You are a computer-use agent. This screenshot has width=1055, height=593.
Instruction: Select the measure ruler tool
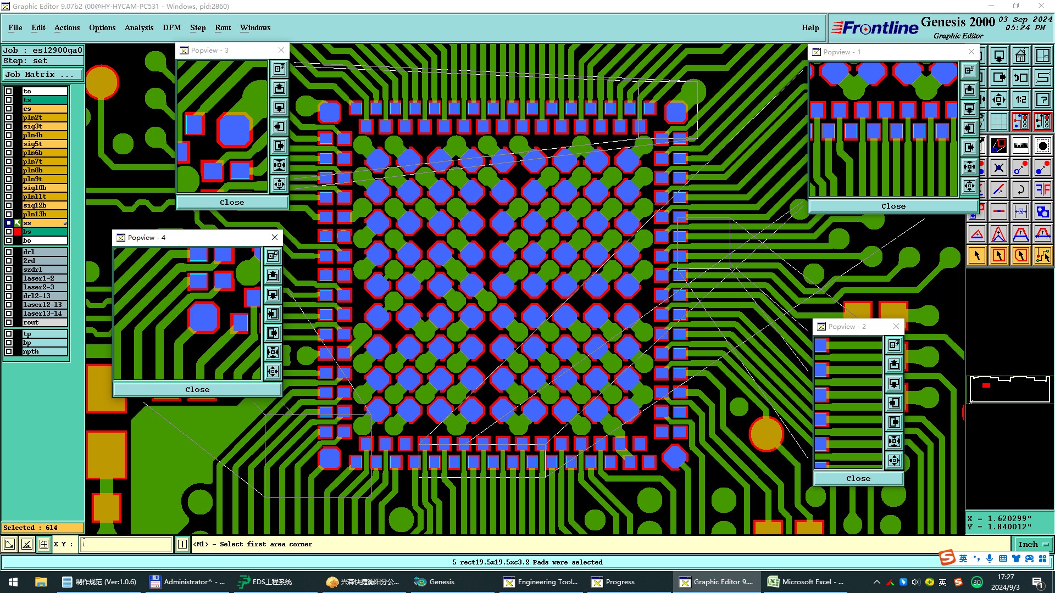(1020, 146)
